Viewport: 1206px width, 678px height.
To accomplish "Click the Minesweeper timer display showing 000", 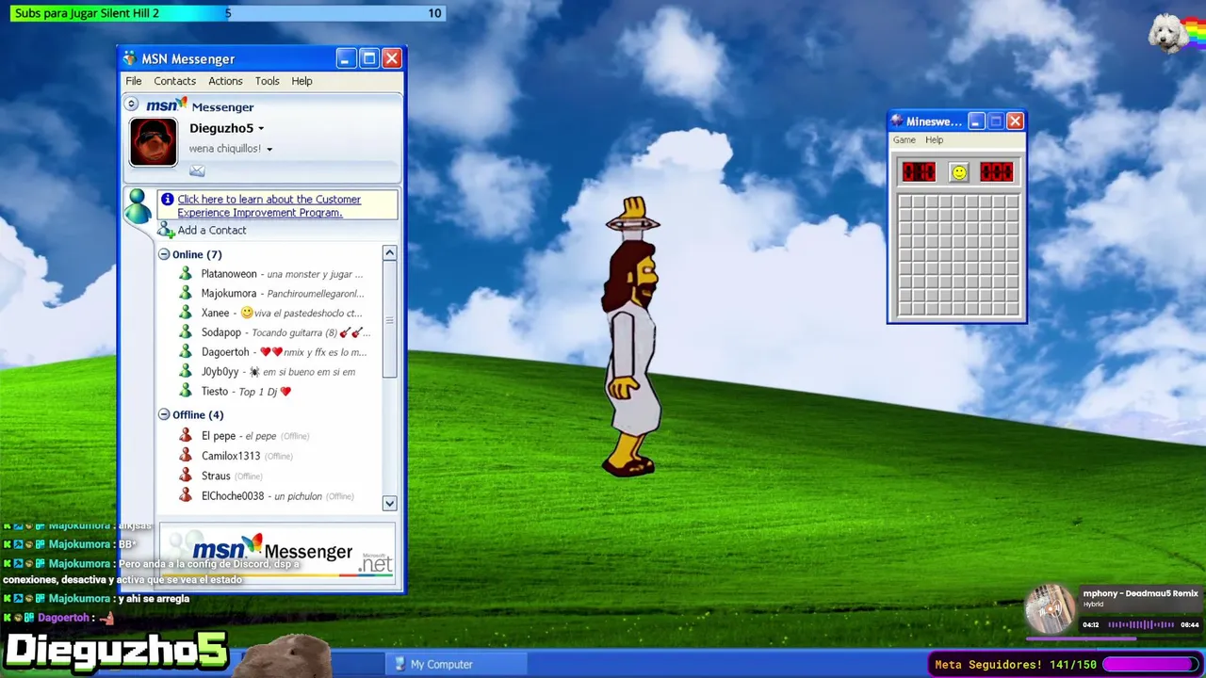I will (x=996, y=172).
